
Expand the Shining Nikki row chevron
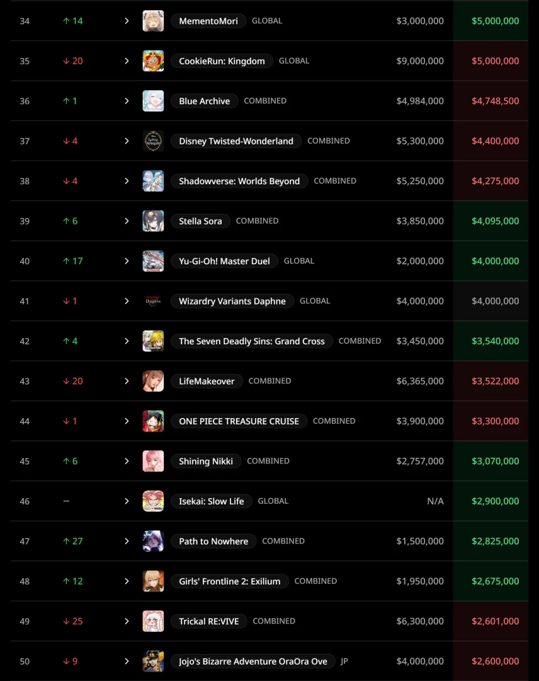click(x=127, y=461)
